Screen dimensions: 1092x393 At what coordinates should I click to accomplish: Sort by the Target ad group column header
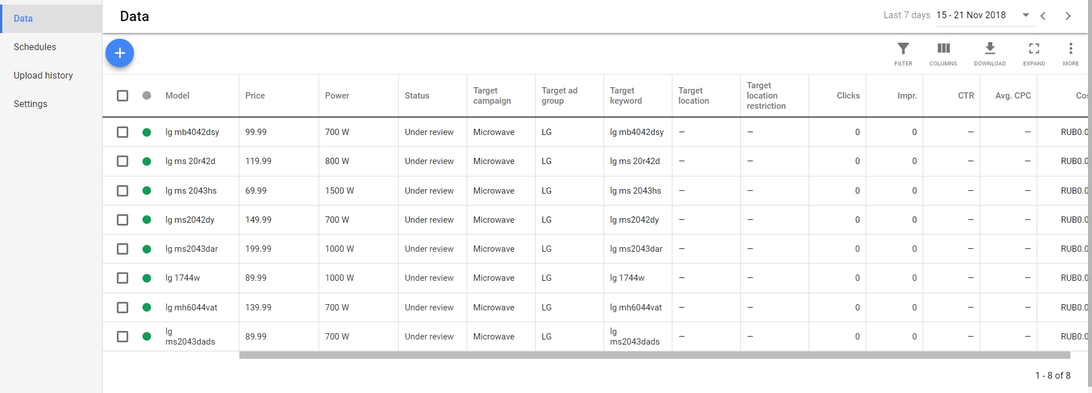[x=559, y=96]
